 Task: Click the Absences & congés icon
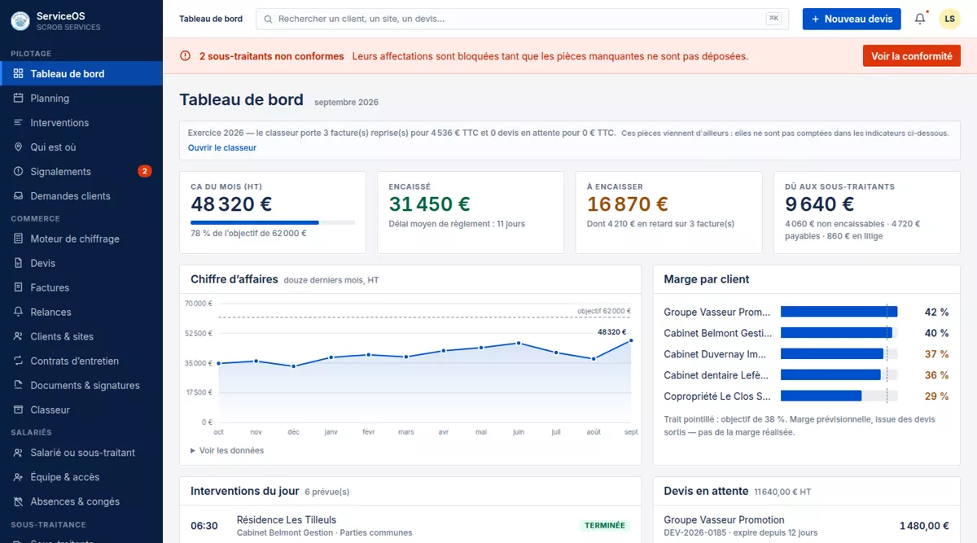(x=18, y=501)
